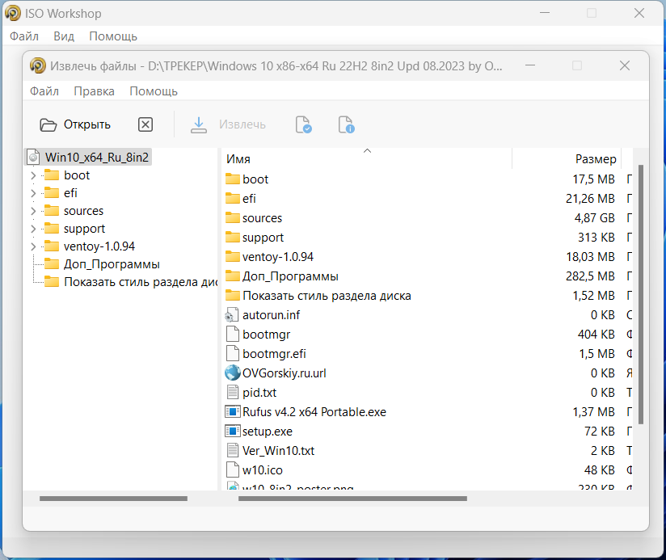Open the Правка menu in extract window
This screenshot has height=560, width=666.
94,91
